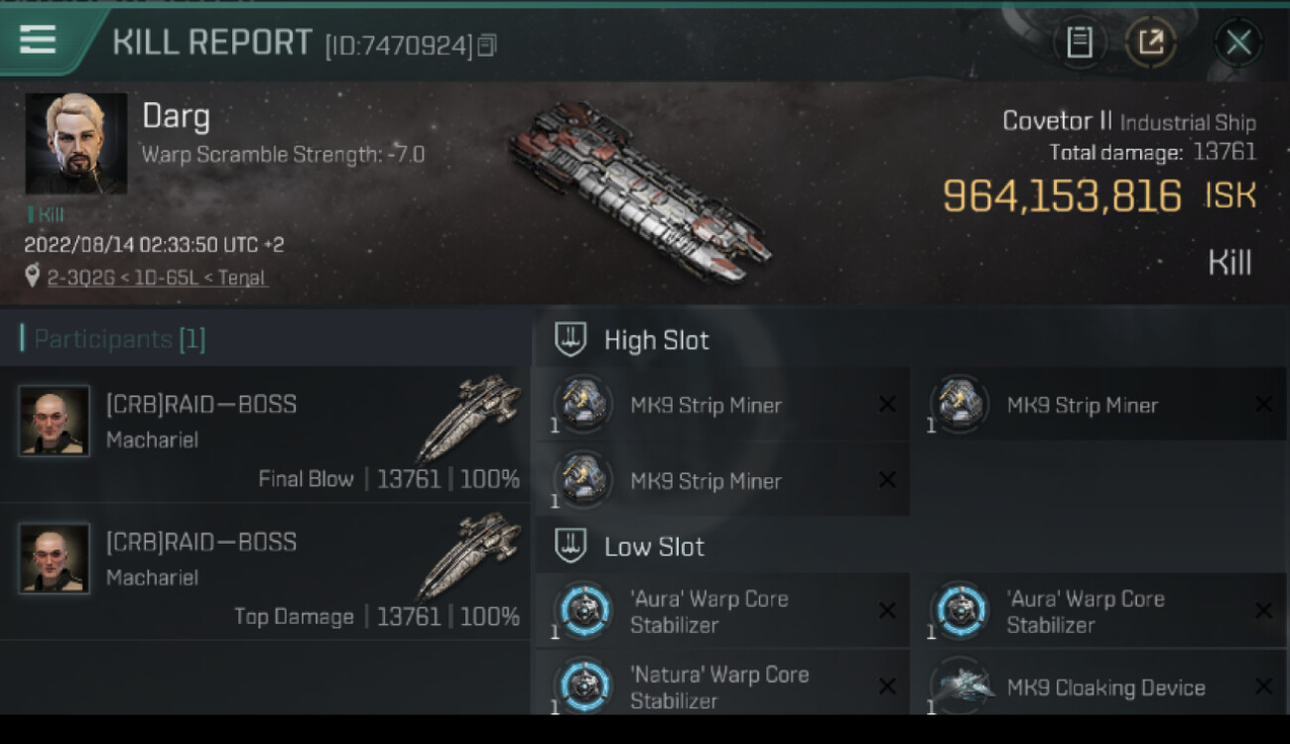
Task: Tap the Covetor II ship name
Action: click(1057, 121)
